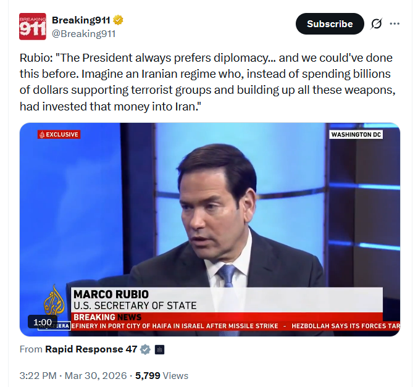The height and width of the screenshot is (387, 418).
Task: Play the Marco Rubio interview video
Action: (210, 229)
